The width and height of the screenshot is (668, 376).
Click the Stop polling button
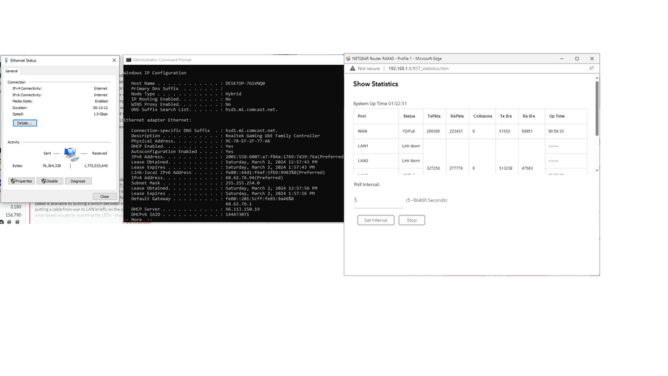click(x=411, y=220)
